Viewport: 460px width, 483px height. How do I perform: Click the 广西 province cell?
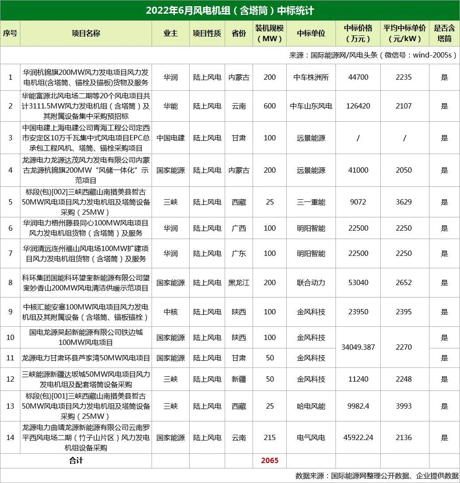[x=238, y=228]
